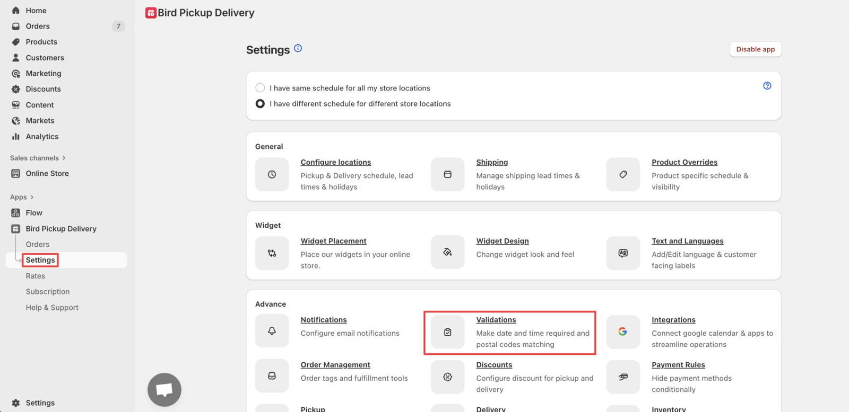
Task: Click the Google logo Integrations icon
Action: click(x=623, y=332)
